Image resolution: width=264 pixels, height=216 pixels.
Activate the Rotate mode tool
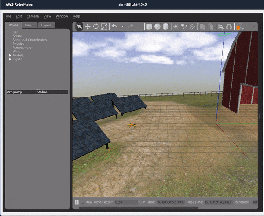(96, 26)
